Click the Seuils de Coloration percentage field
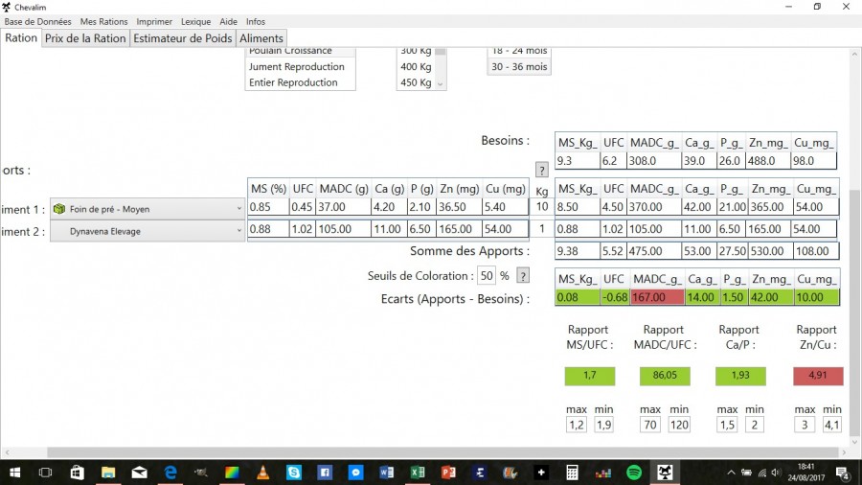 coord(487,276)
